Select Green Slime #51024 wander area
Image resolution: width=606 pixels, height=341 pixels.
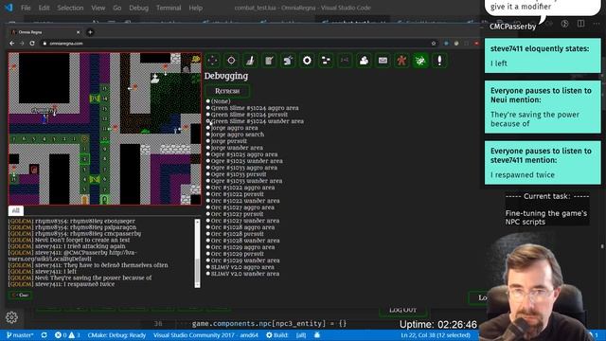[255, 121]
